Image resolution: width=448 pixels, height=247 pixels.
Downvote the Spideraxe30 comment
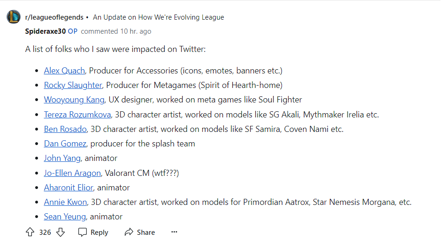(x=60, y=232)
